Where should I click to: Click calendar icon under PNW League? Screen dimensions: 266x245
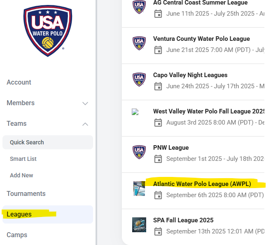(x=158, y=159)
